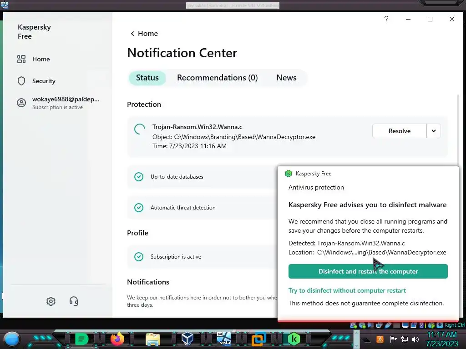Viewport: 466px width, 349px height.
Task: Click the taskbar clock 11:17 AM
Action: [442, 334]
